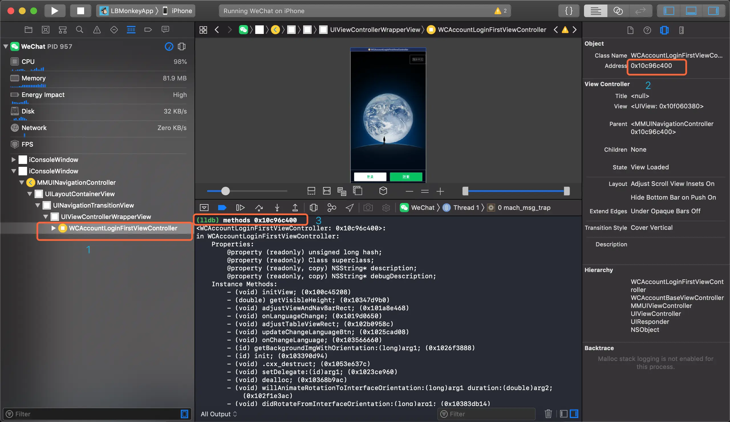Open the code review braces button
The width and height of the screenshot is (730, 422).
coord(569,11)
